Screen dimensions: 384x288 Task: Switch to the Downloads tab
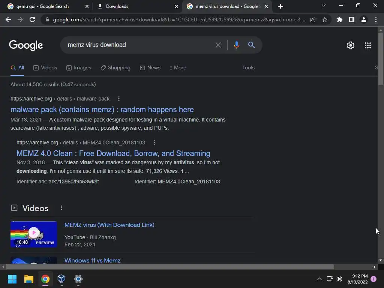coord(117,6)
